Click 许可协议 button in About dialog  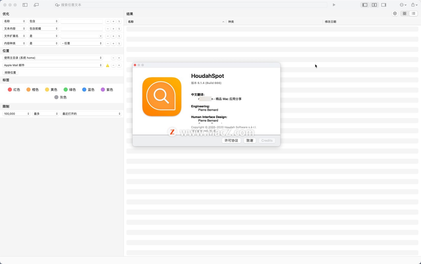click(x=231, y=141)
